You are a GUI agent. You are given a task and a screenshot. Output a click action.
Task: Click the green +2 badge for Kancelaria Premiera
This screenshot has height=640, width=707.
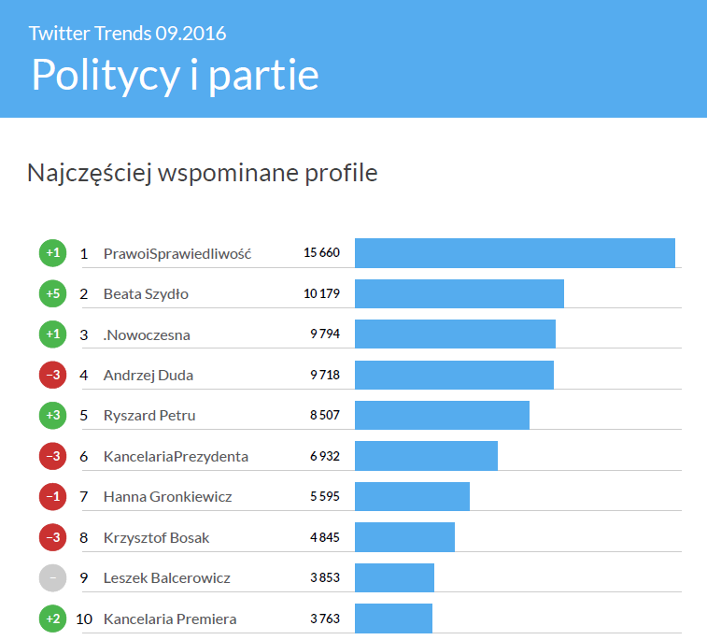coord(52,619)
